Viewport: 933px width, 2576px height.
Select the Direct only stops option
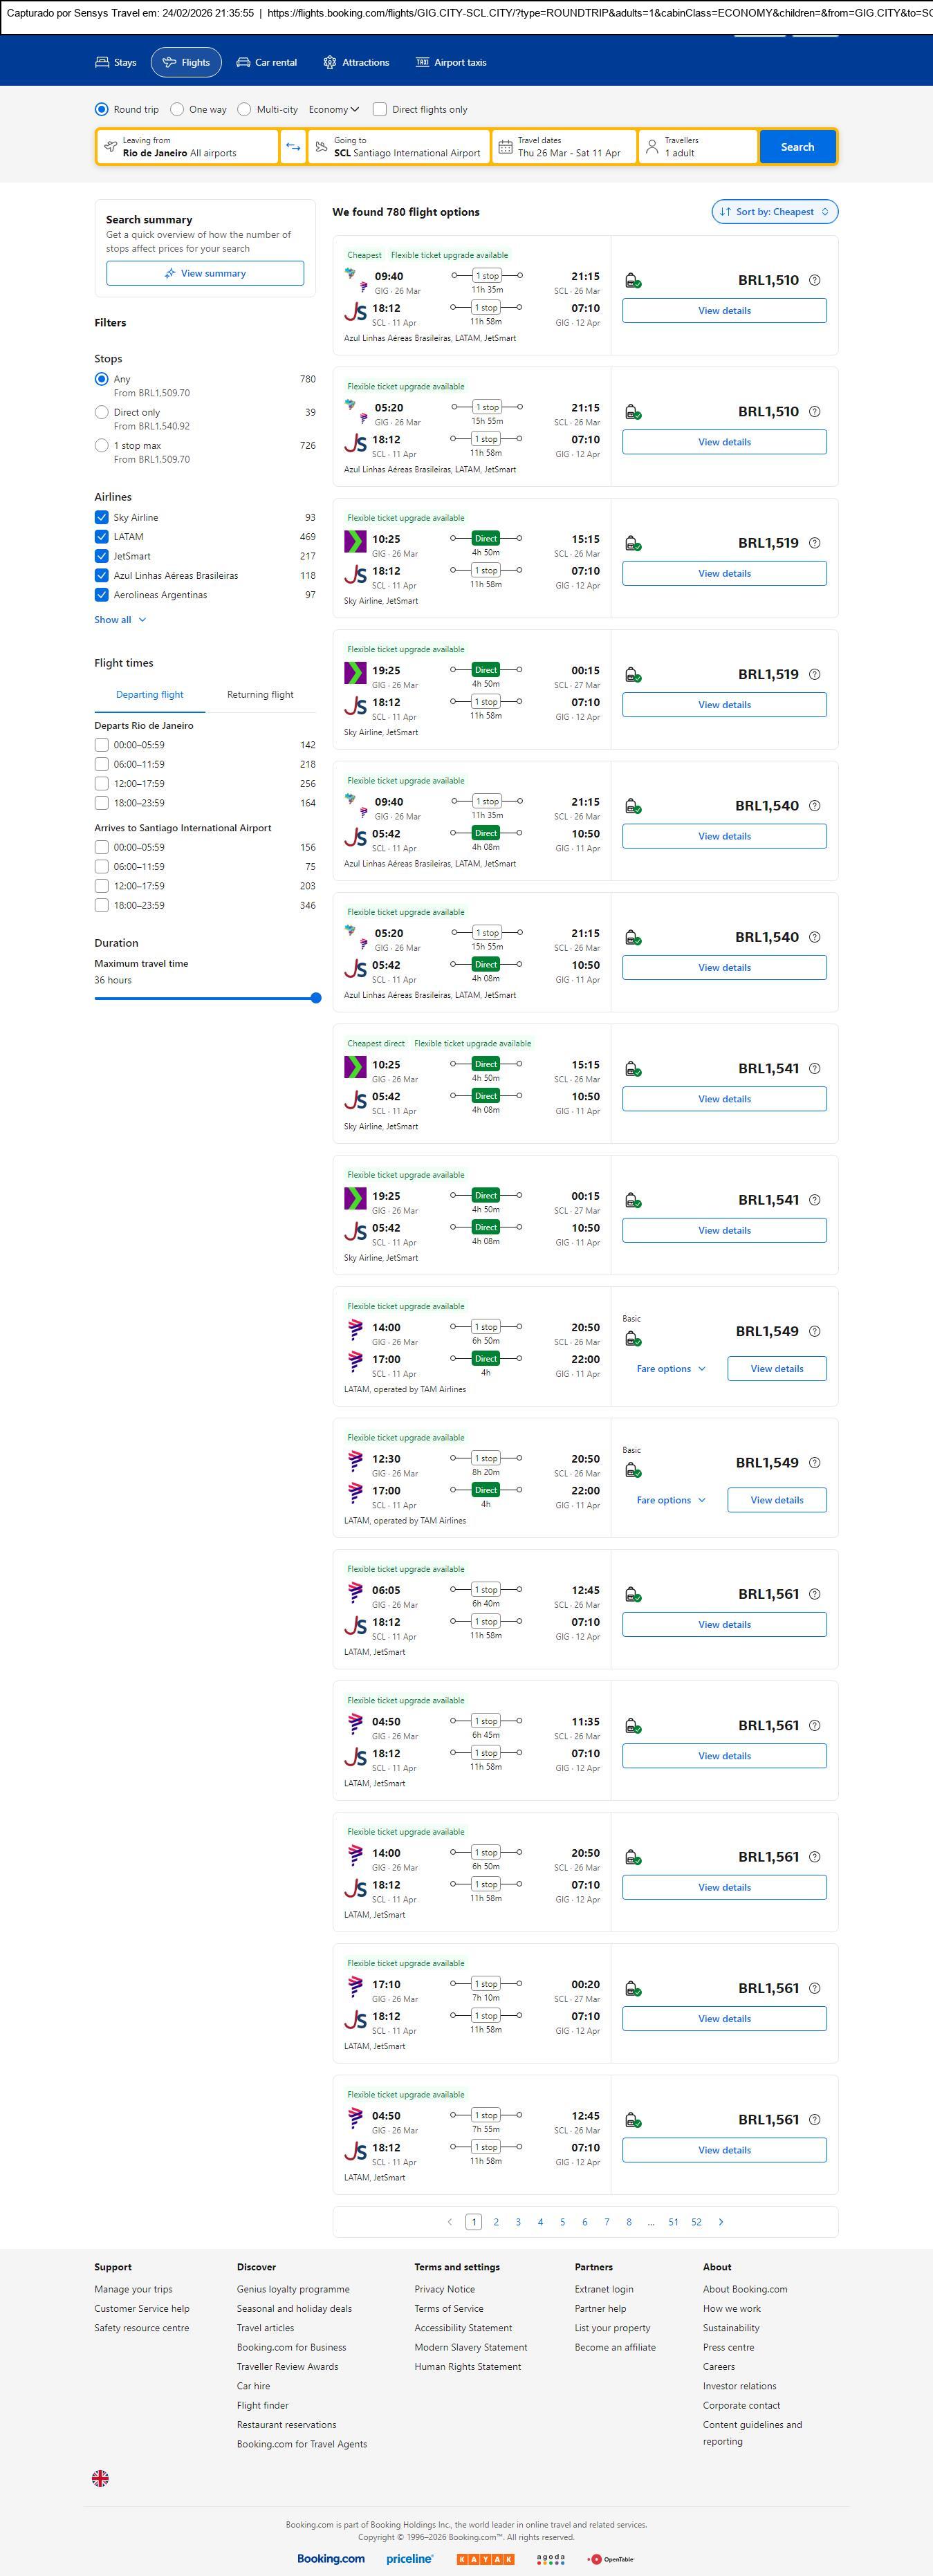coord(101,412)
